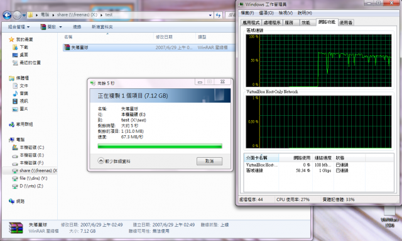Switch to the 應用程式 tab in Task Manager

click(251, 23)
